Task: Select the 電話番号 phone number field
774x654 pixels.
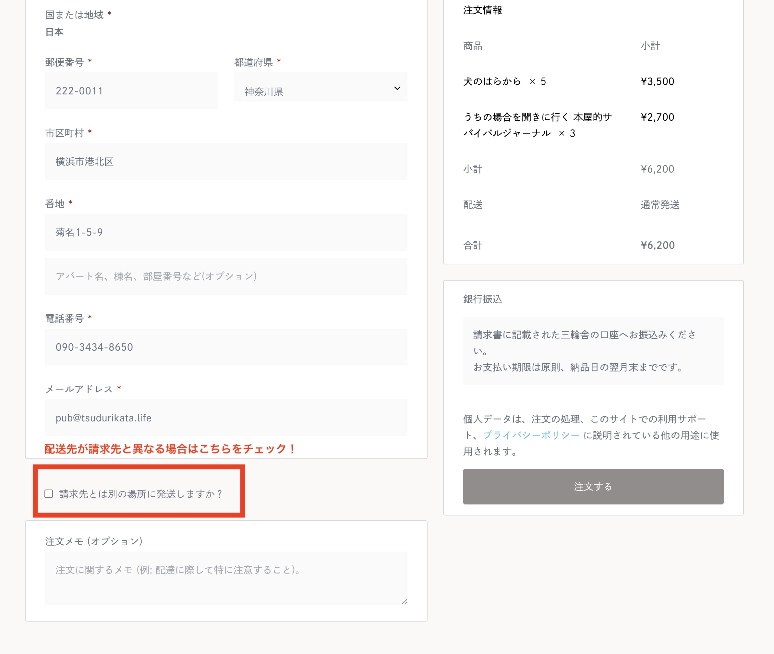Action: 226,347
